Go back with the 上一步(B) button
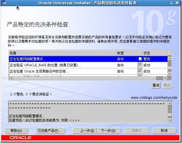This screenshot has width=182, height=143. point(85,131)
